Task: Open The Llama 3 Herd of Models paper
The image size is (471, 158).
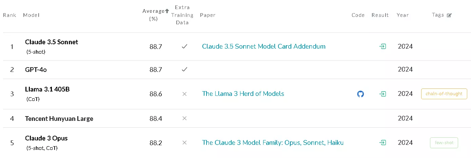Action: pos(243,94)
